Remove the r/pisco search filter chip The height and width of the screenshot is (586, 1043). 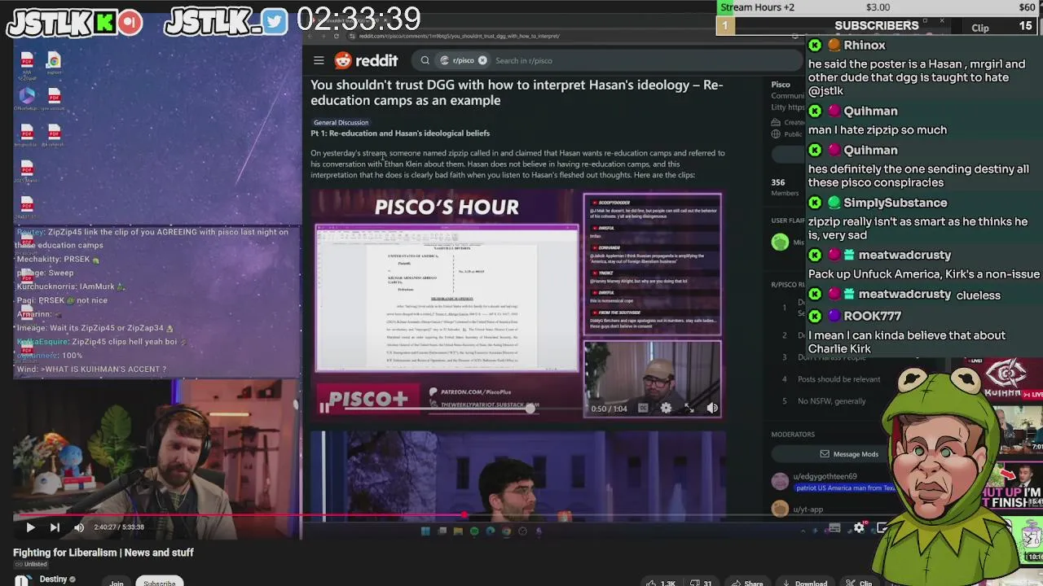(x=482, y=60)
